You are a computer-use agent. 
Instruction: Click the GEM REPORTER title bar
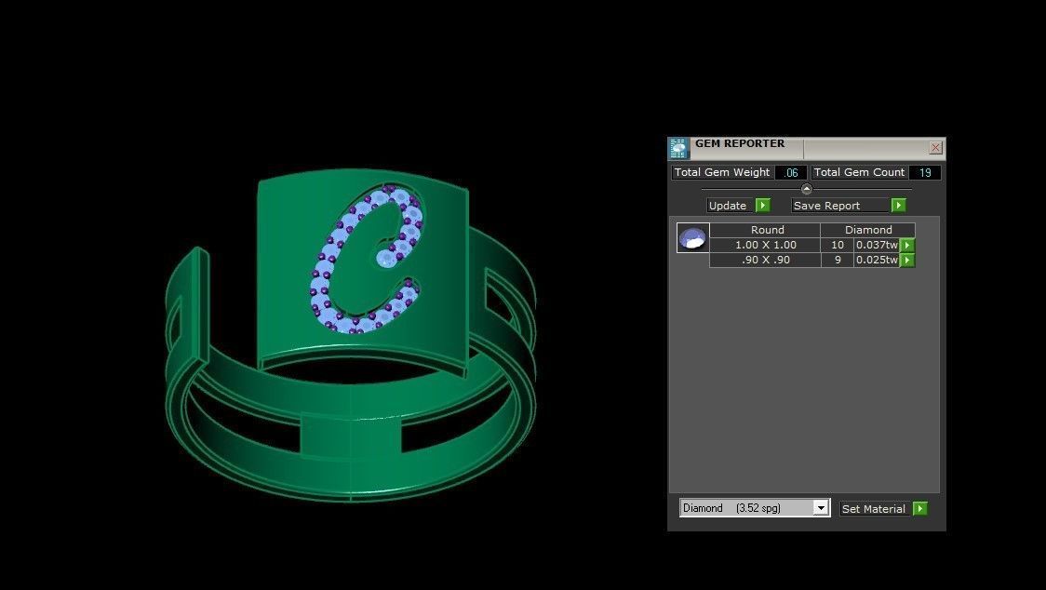[x=809, y=148]
